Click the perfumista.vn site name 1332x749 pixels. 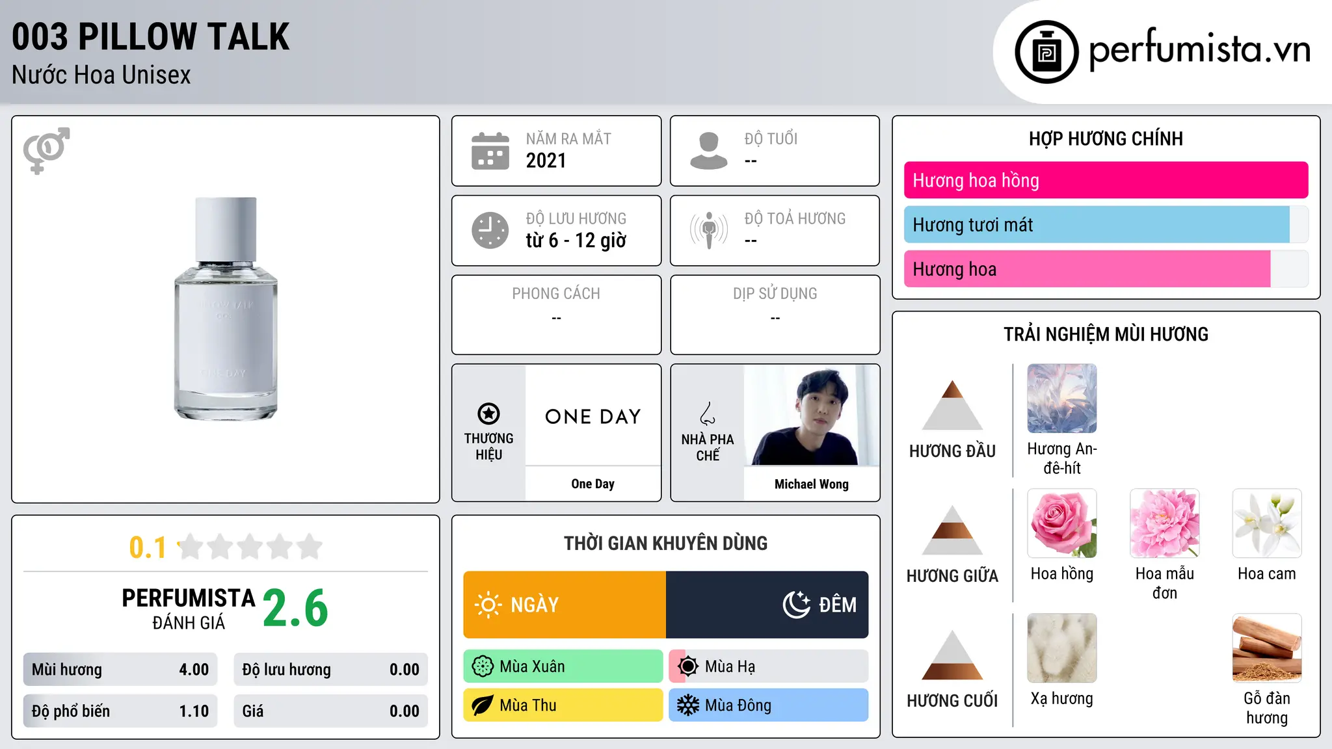click(x=1200, y=49)
